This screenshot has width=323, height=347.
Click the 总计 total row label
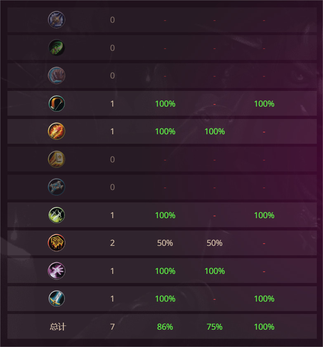(x=58, y=327)
